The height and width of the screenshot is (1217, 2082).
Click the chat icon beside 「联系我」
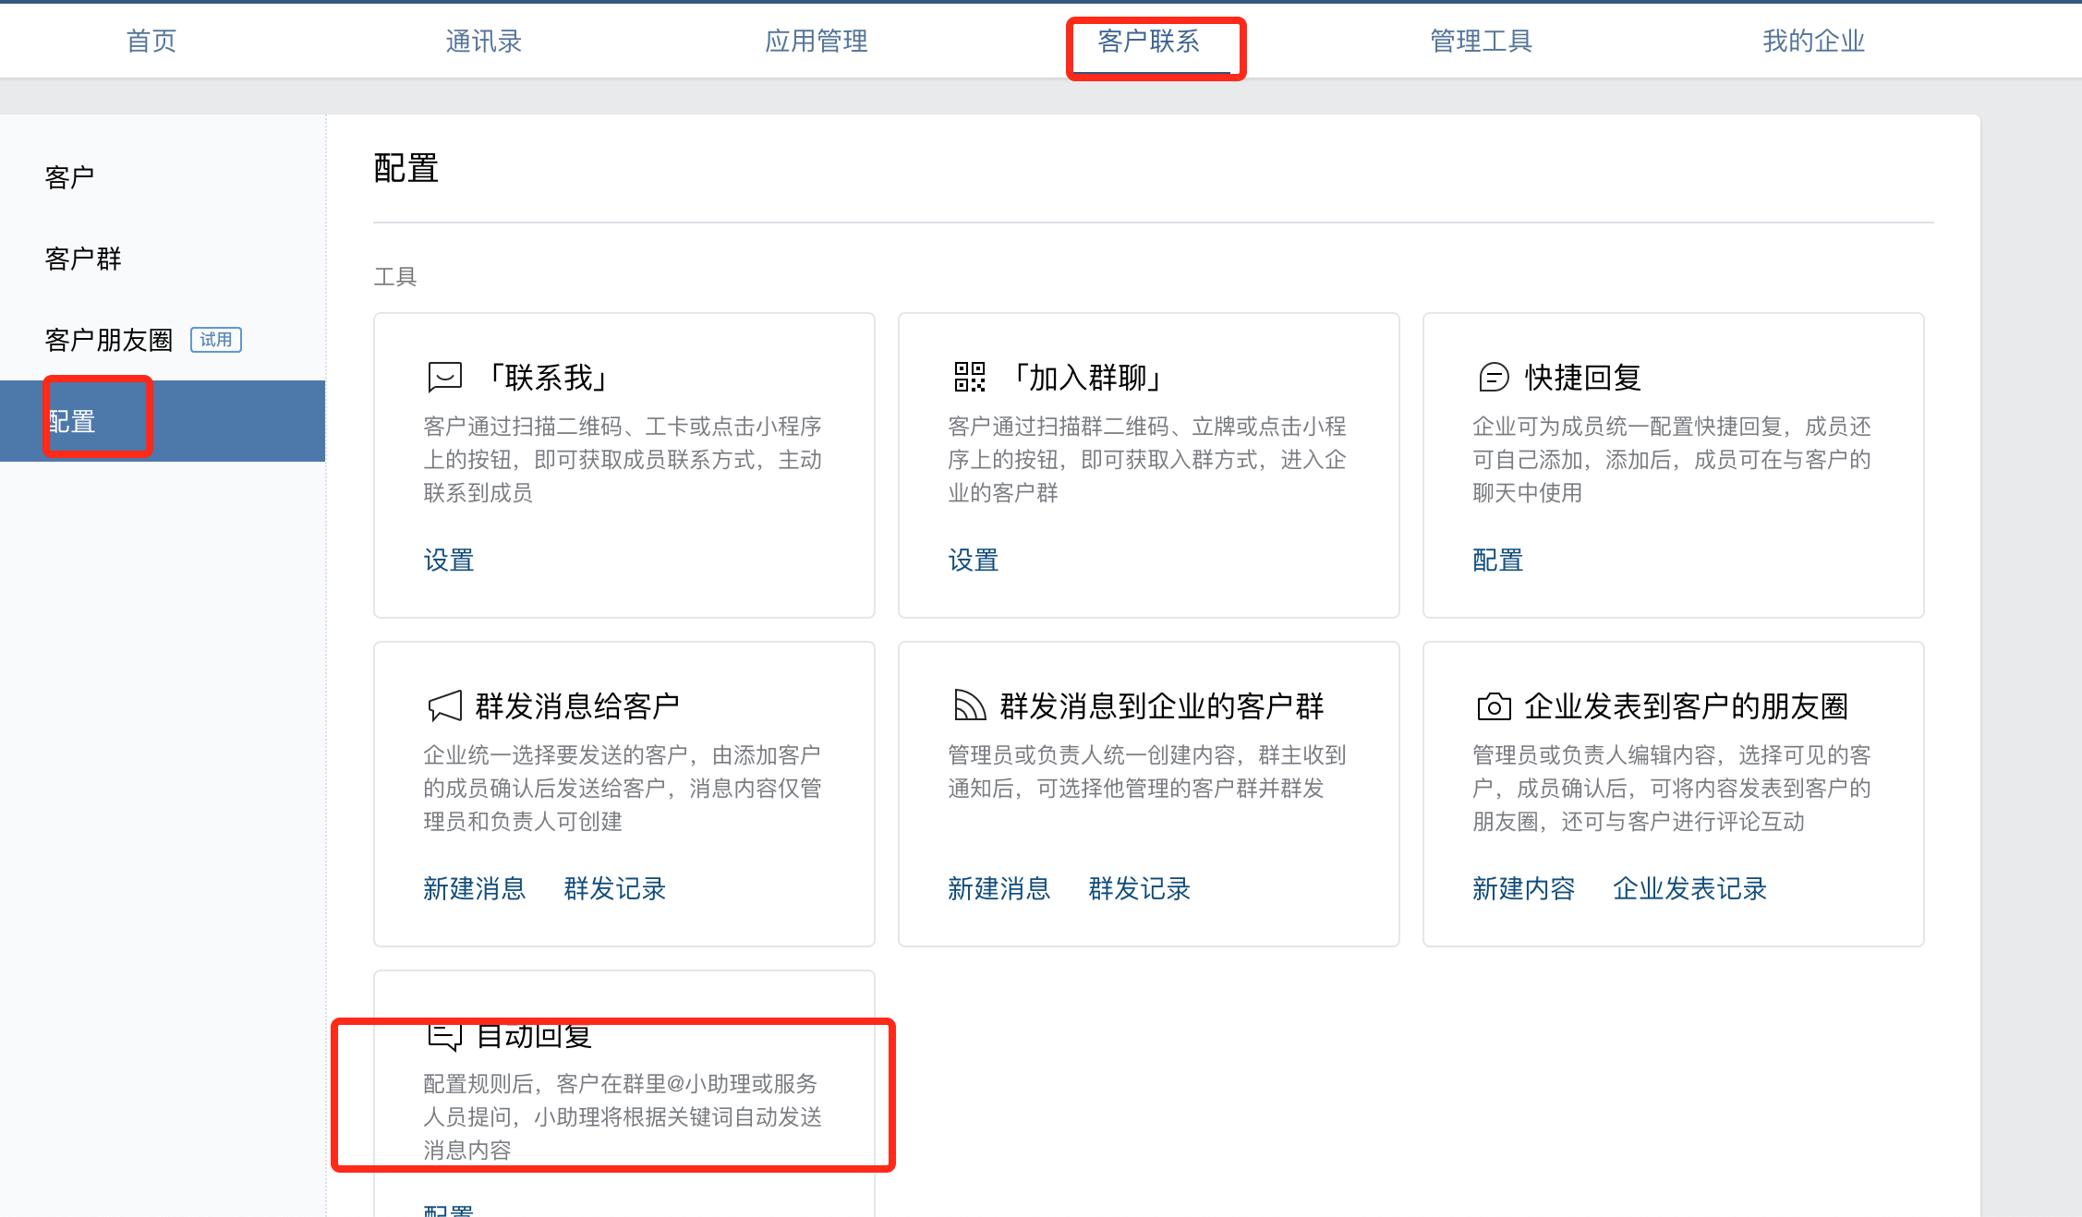click(x=444, y=377)
